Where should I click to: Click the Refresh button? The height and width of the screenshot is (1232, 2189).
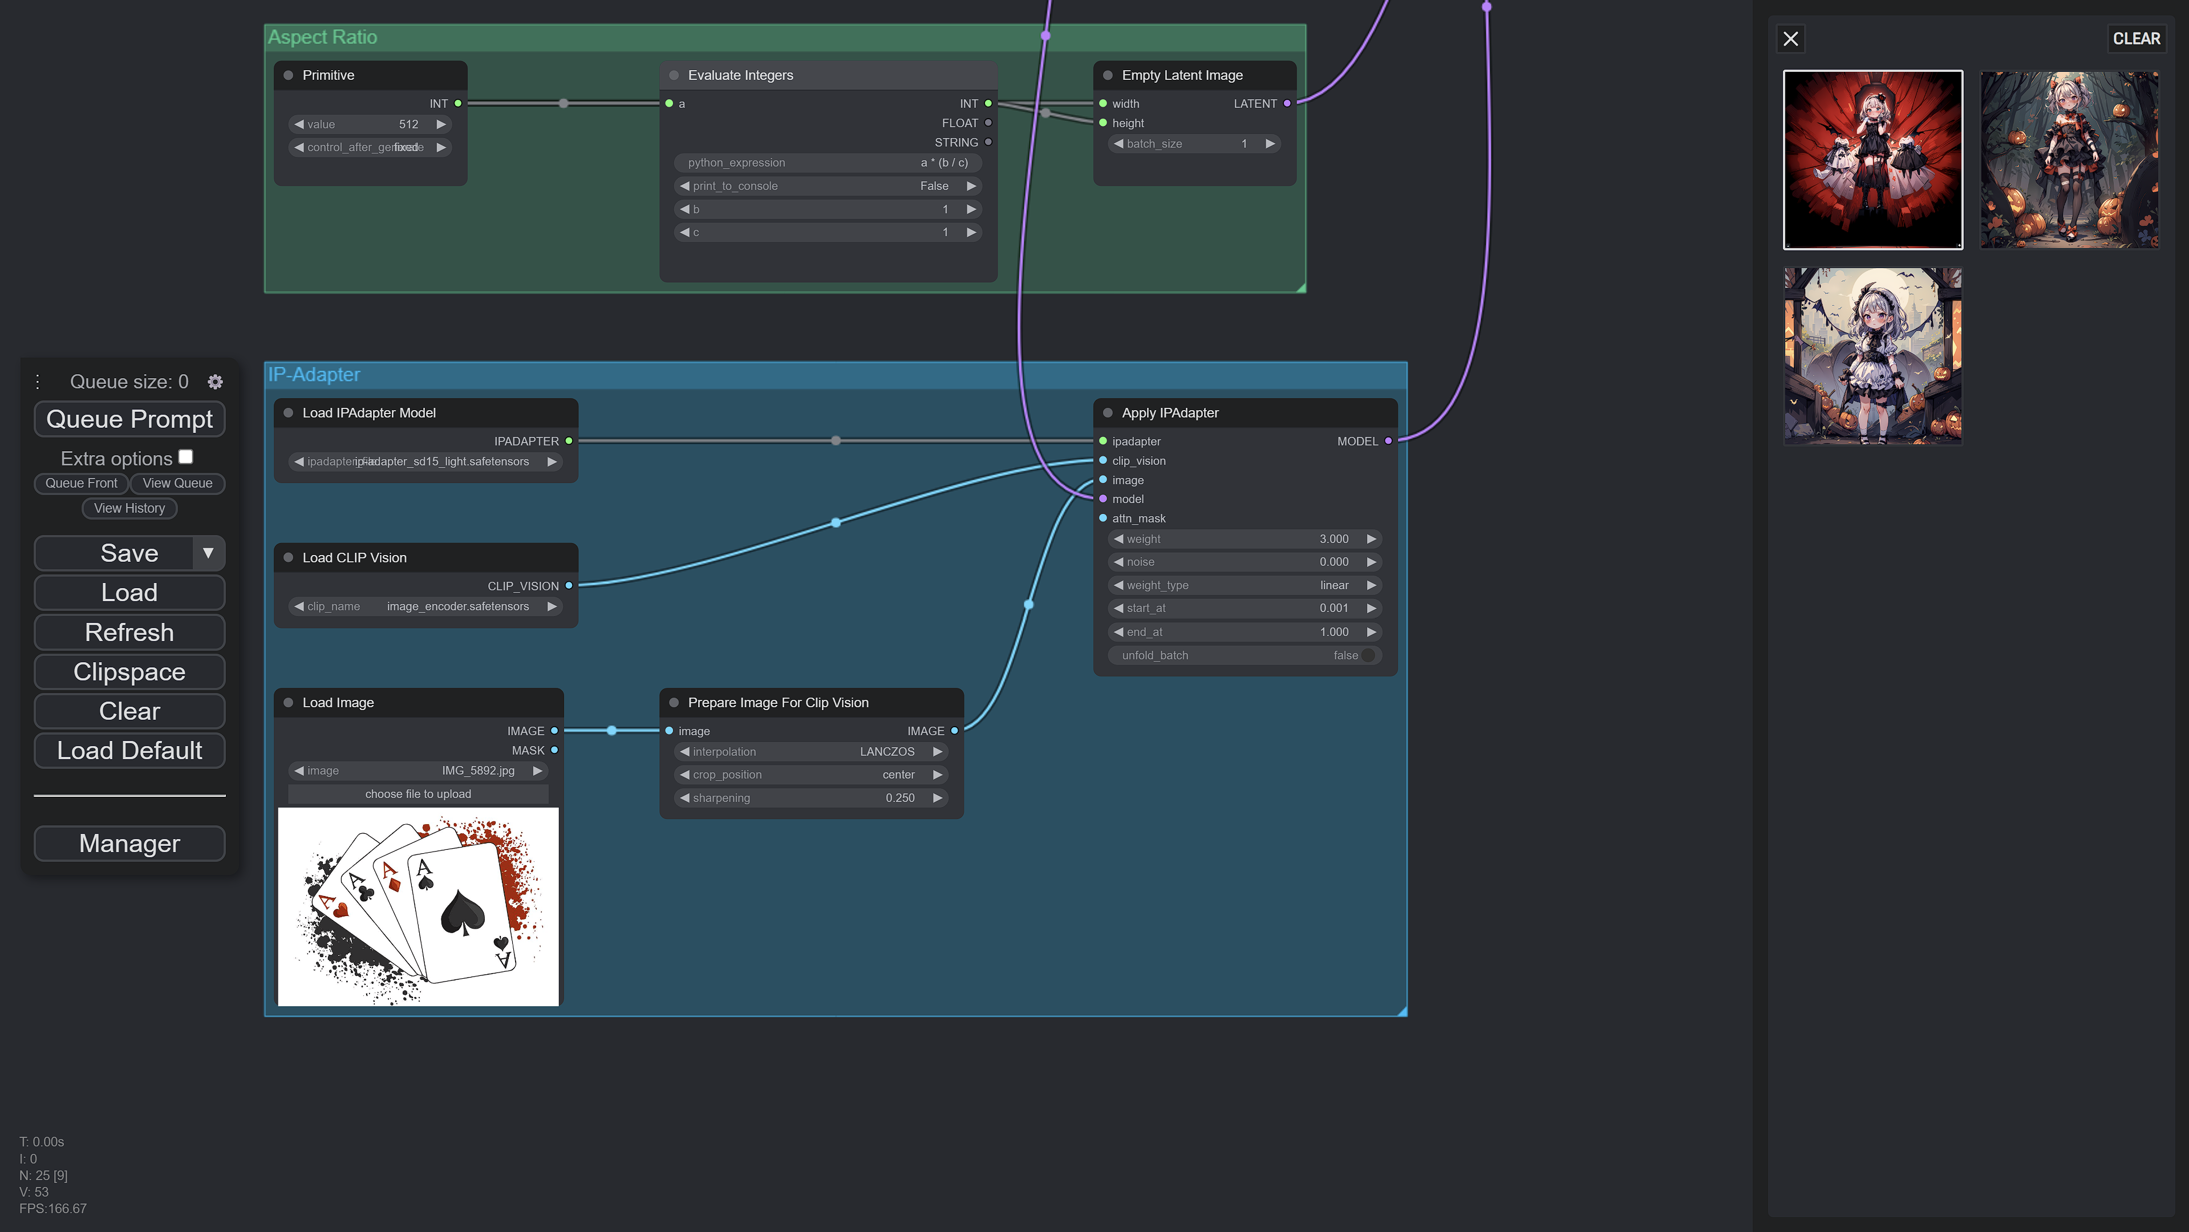pos(129,632)
